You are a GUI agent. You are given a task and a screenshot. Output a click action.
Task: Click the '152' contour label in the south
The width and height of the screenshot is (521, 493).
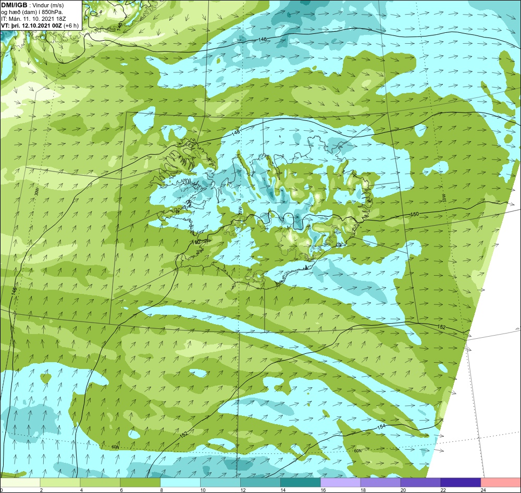coord(184,434)
